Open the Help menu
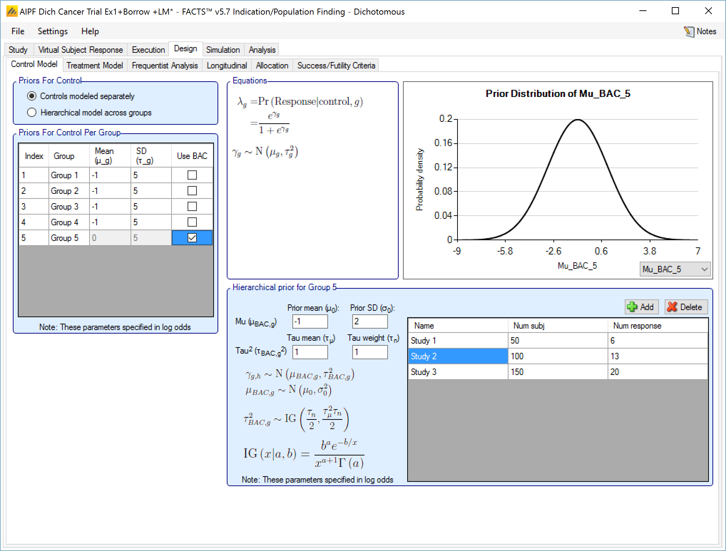Image resolution: width=726 pixels, height=551 pixels. (90, 31)
